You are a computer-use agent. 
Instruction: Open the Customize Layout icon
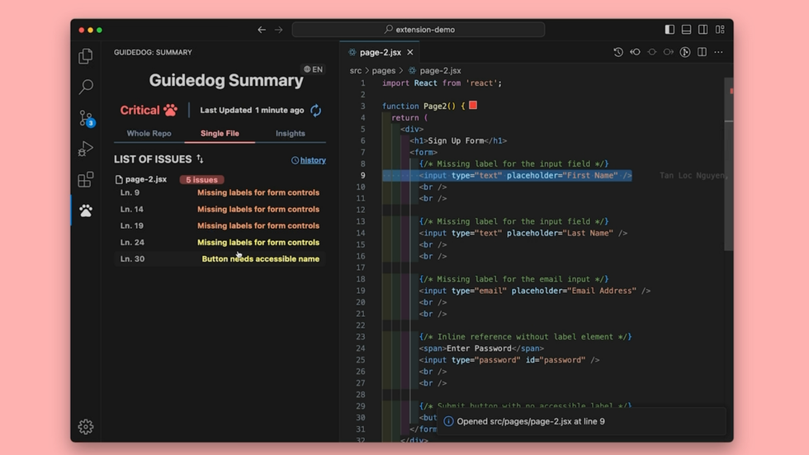click(720, 30)
